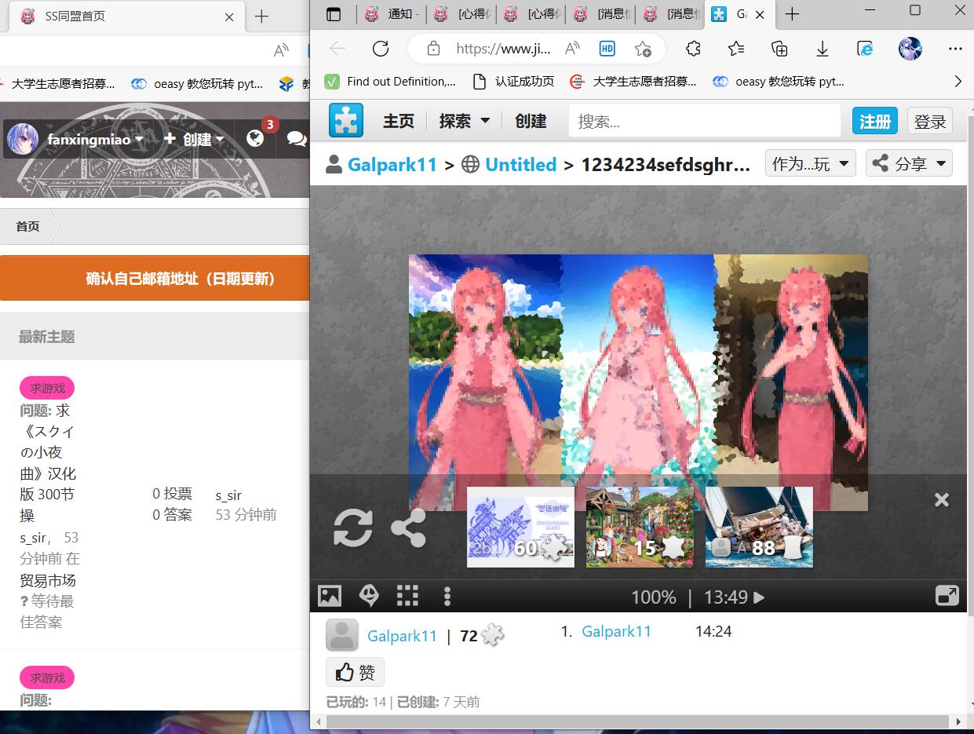Open the 分享 dropdown button

909,163
